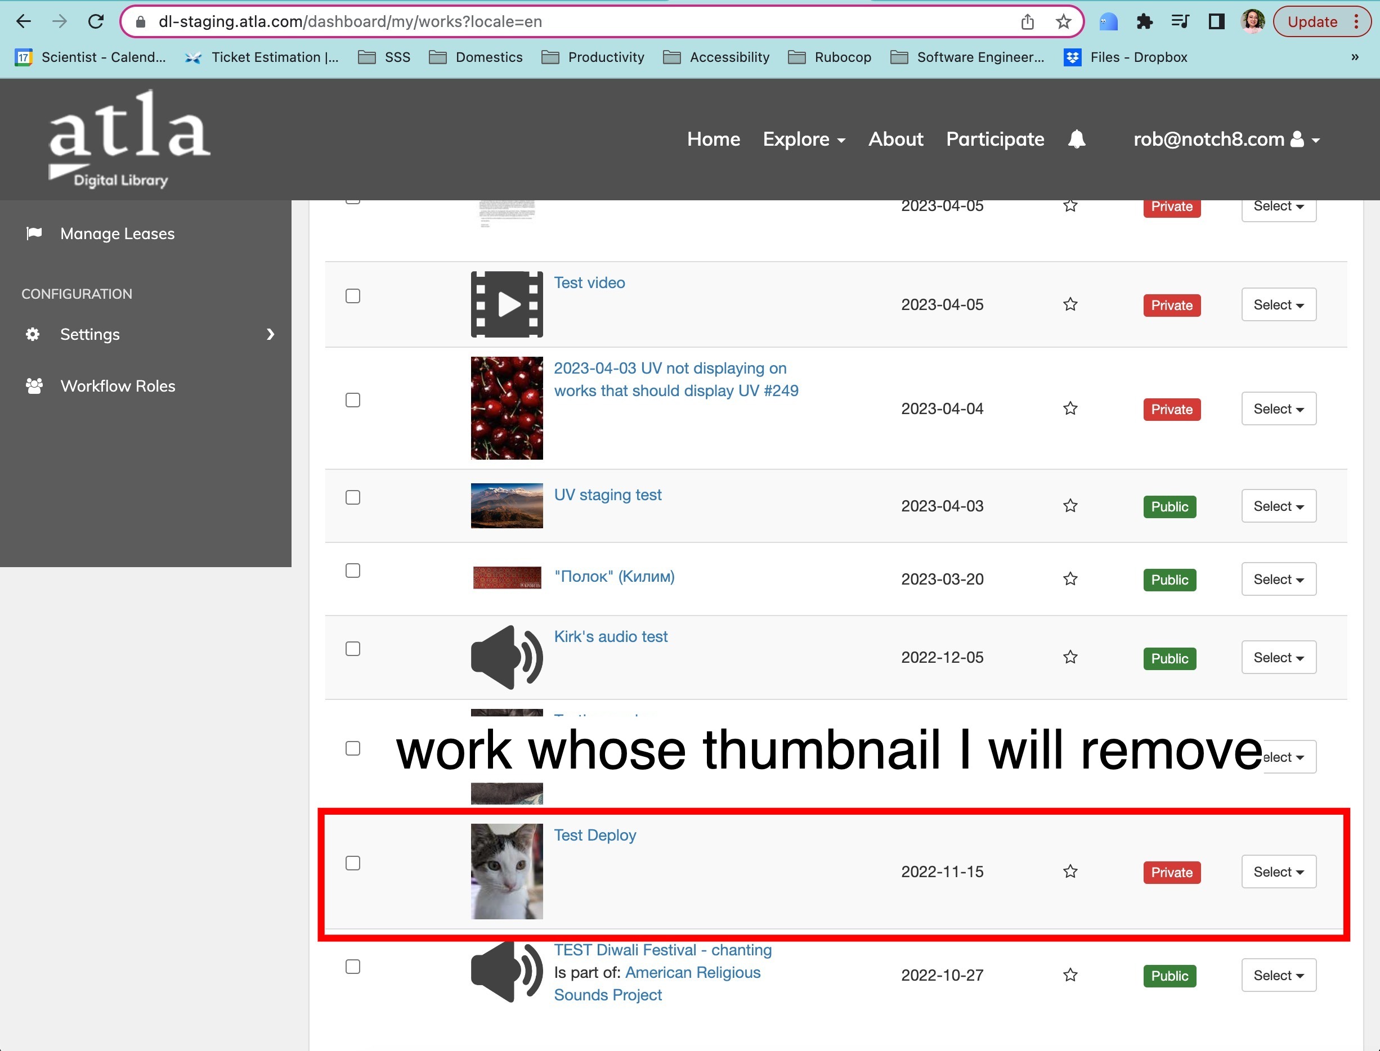This screenshot has height=1051, width=1380.
Task: Open the browser extensions puzzle icon
Action: (1144, 22)
